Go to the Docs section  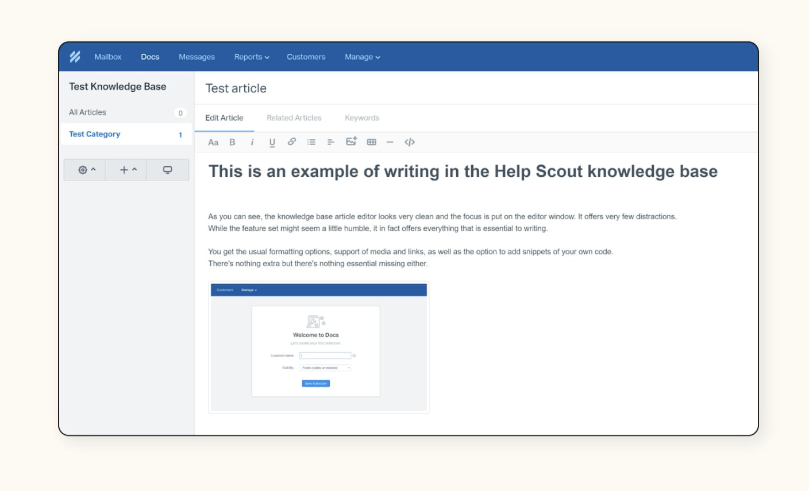pyautogui.click(x=150, y=57)
